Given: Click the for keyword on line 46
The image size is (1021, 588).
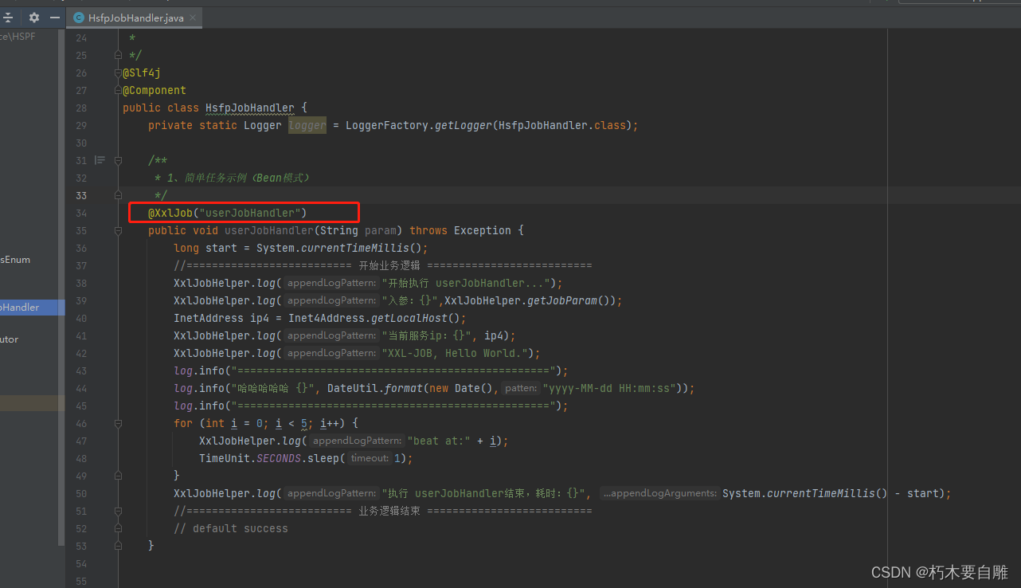Looking at the screenshot, I should [x=183, y=423].
